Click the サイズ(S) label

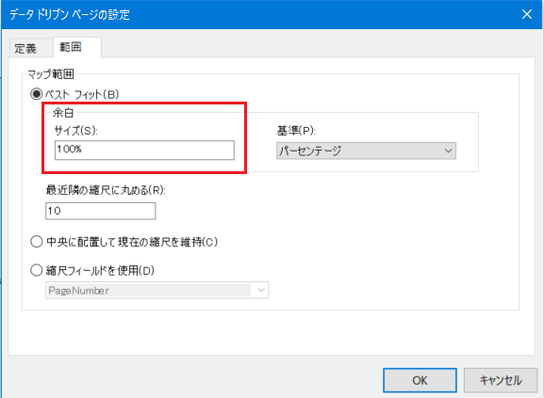point(76,131)
